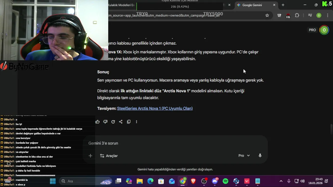Image resolution: width=333 pixels, height=187 pixels.
Task: Click chat message 'çok kaliteli marka'
Action: tap(26, 161)
